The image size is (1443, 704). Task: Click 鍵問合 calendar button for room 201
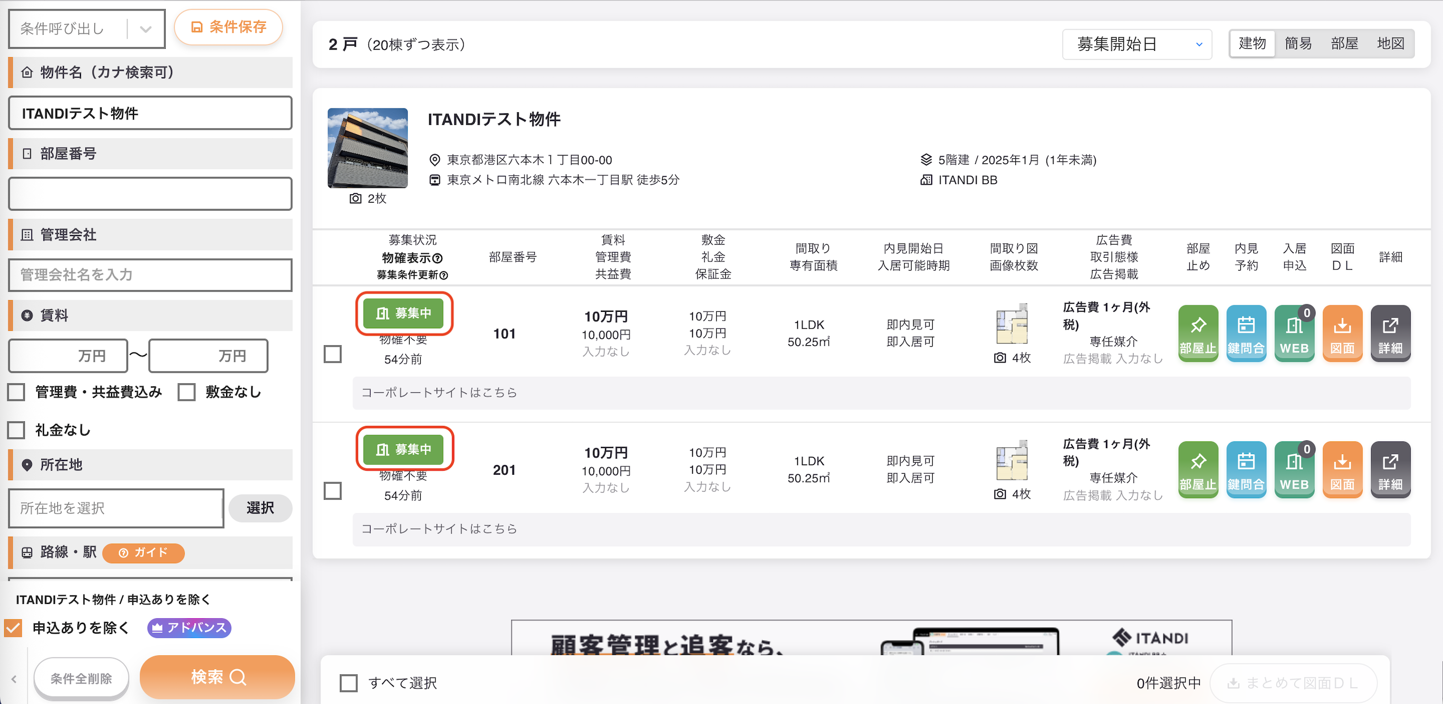point(1246,470)
